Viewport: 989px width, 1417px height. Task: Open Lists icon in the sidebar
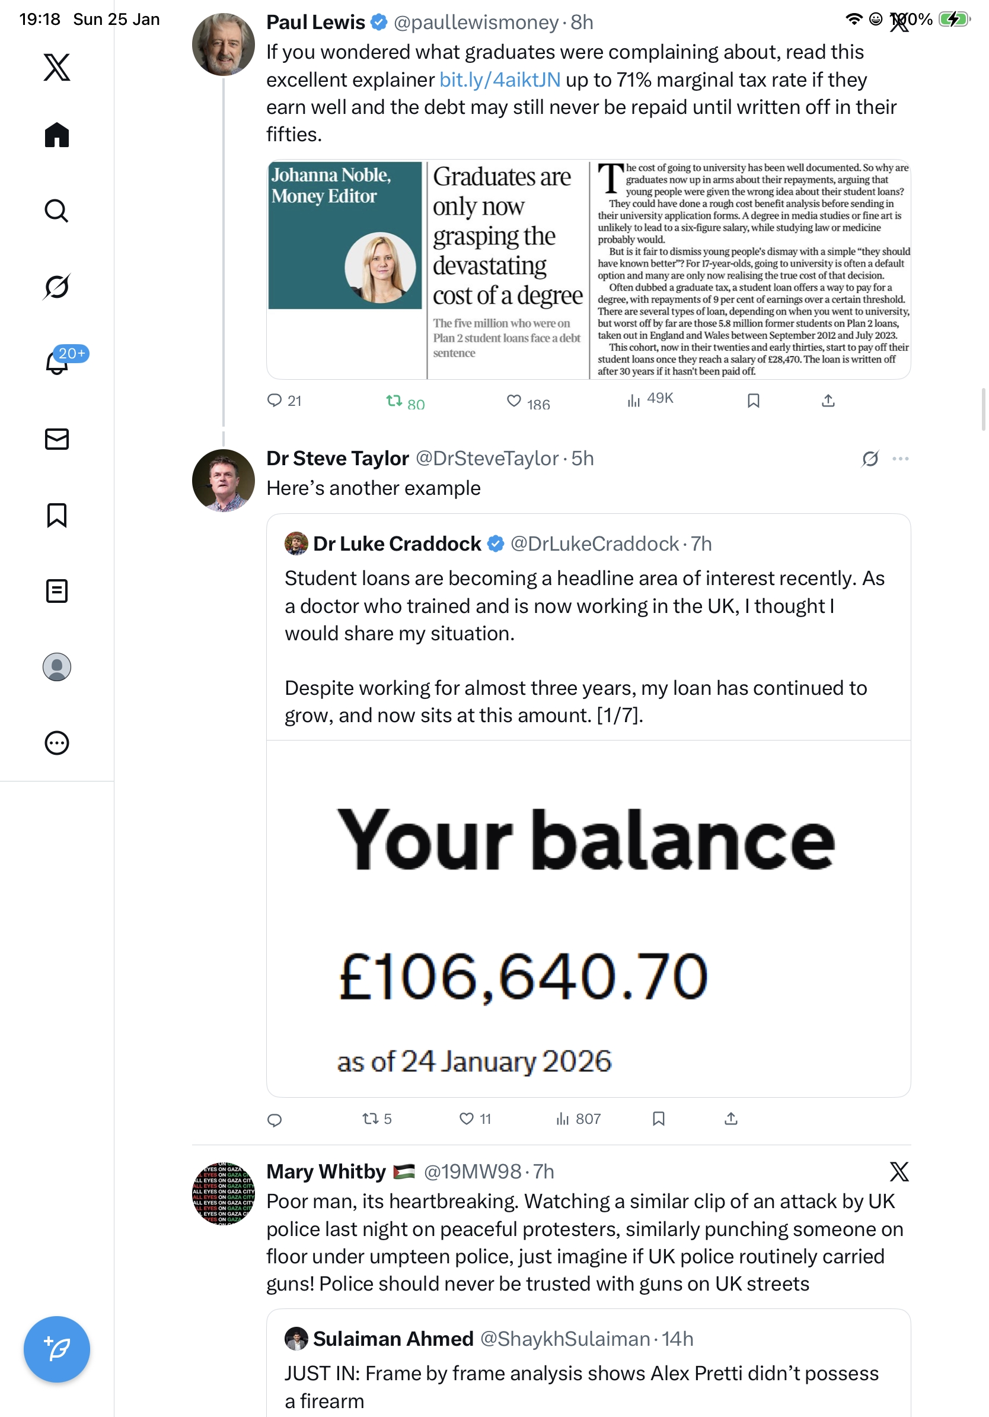click(57, 591)
